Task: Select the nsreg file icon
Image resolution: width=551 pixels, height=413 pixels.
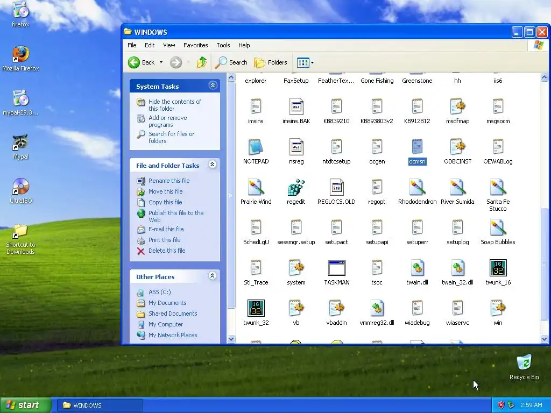Action: click(x=296, y=147)
